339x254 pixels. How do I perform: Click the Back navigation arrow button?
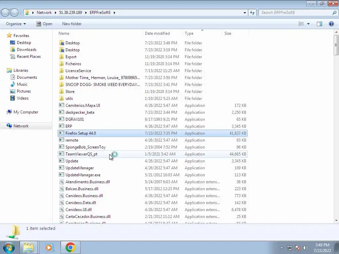coord(5,13)
